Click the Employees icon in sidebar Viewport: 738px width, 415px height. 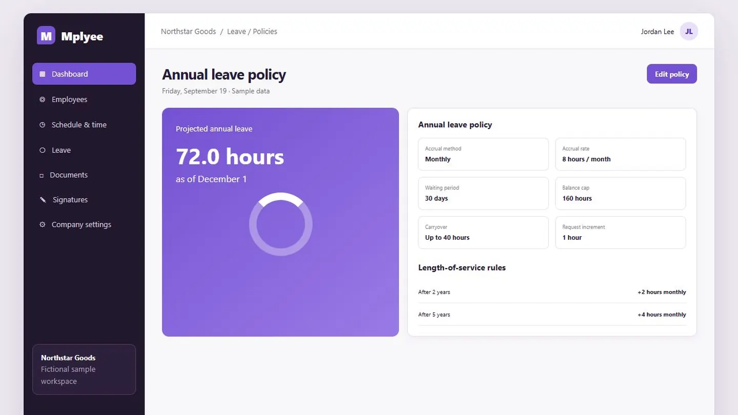[43, 99]
